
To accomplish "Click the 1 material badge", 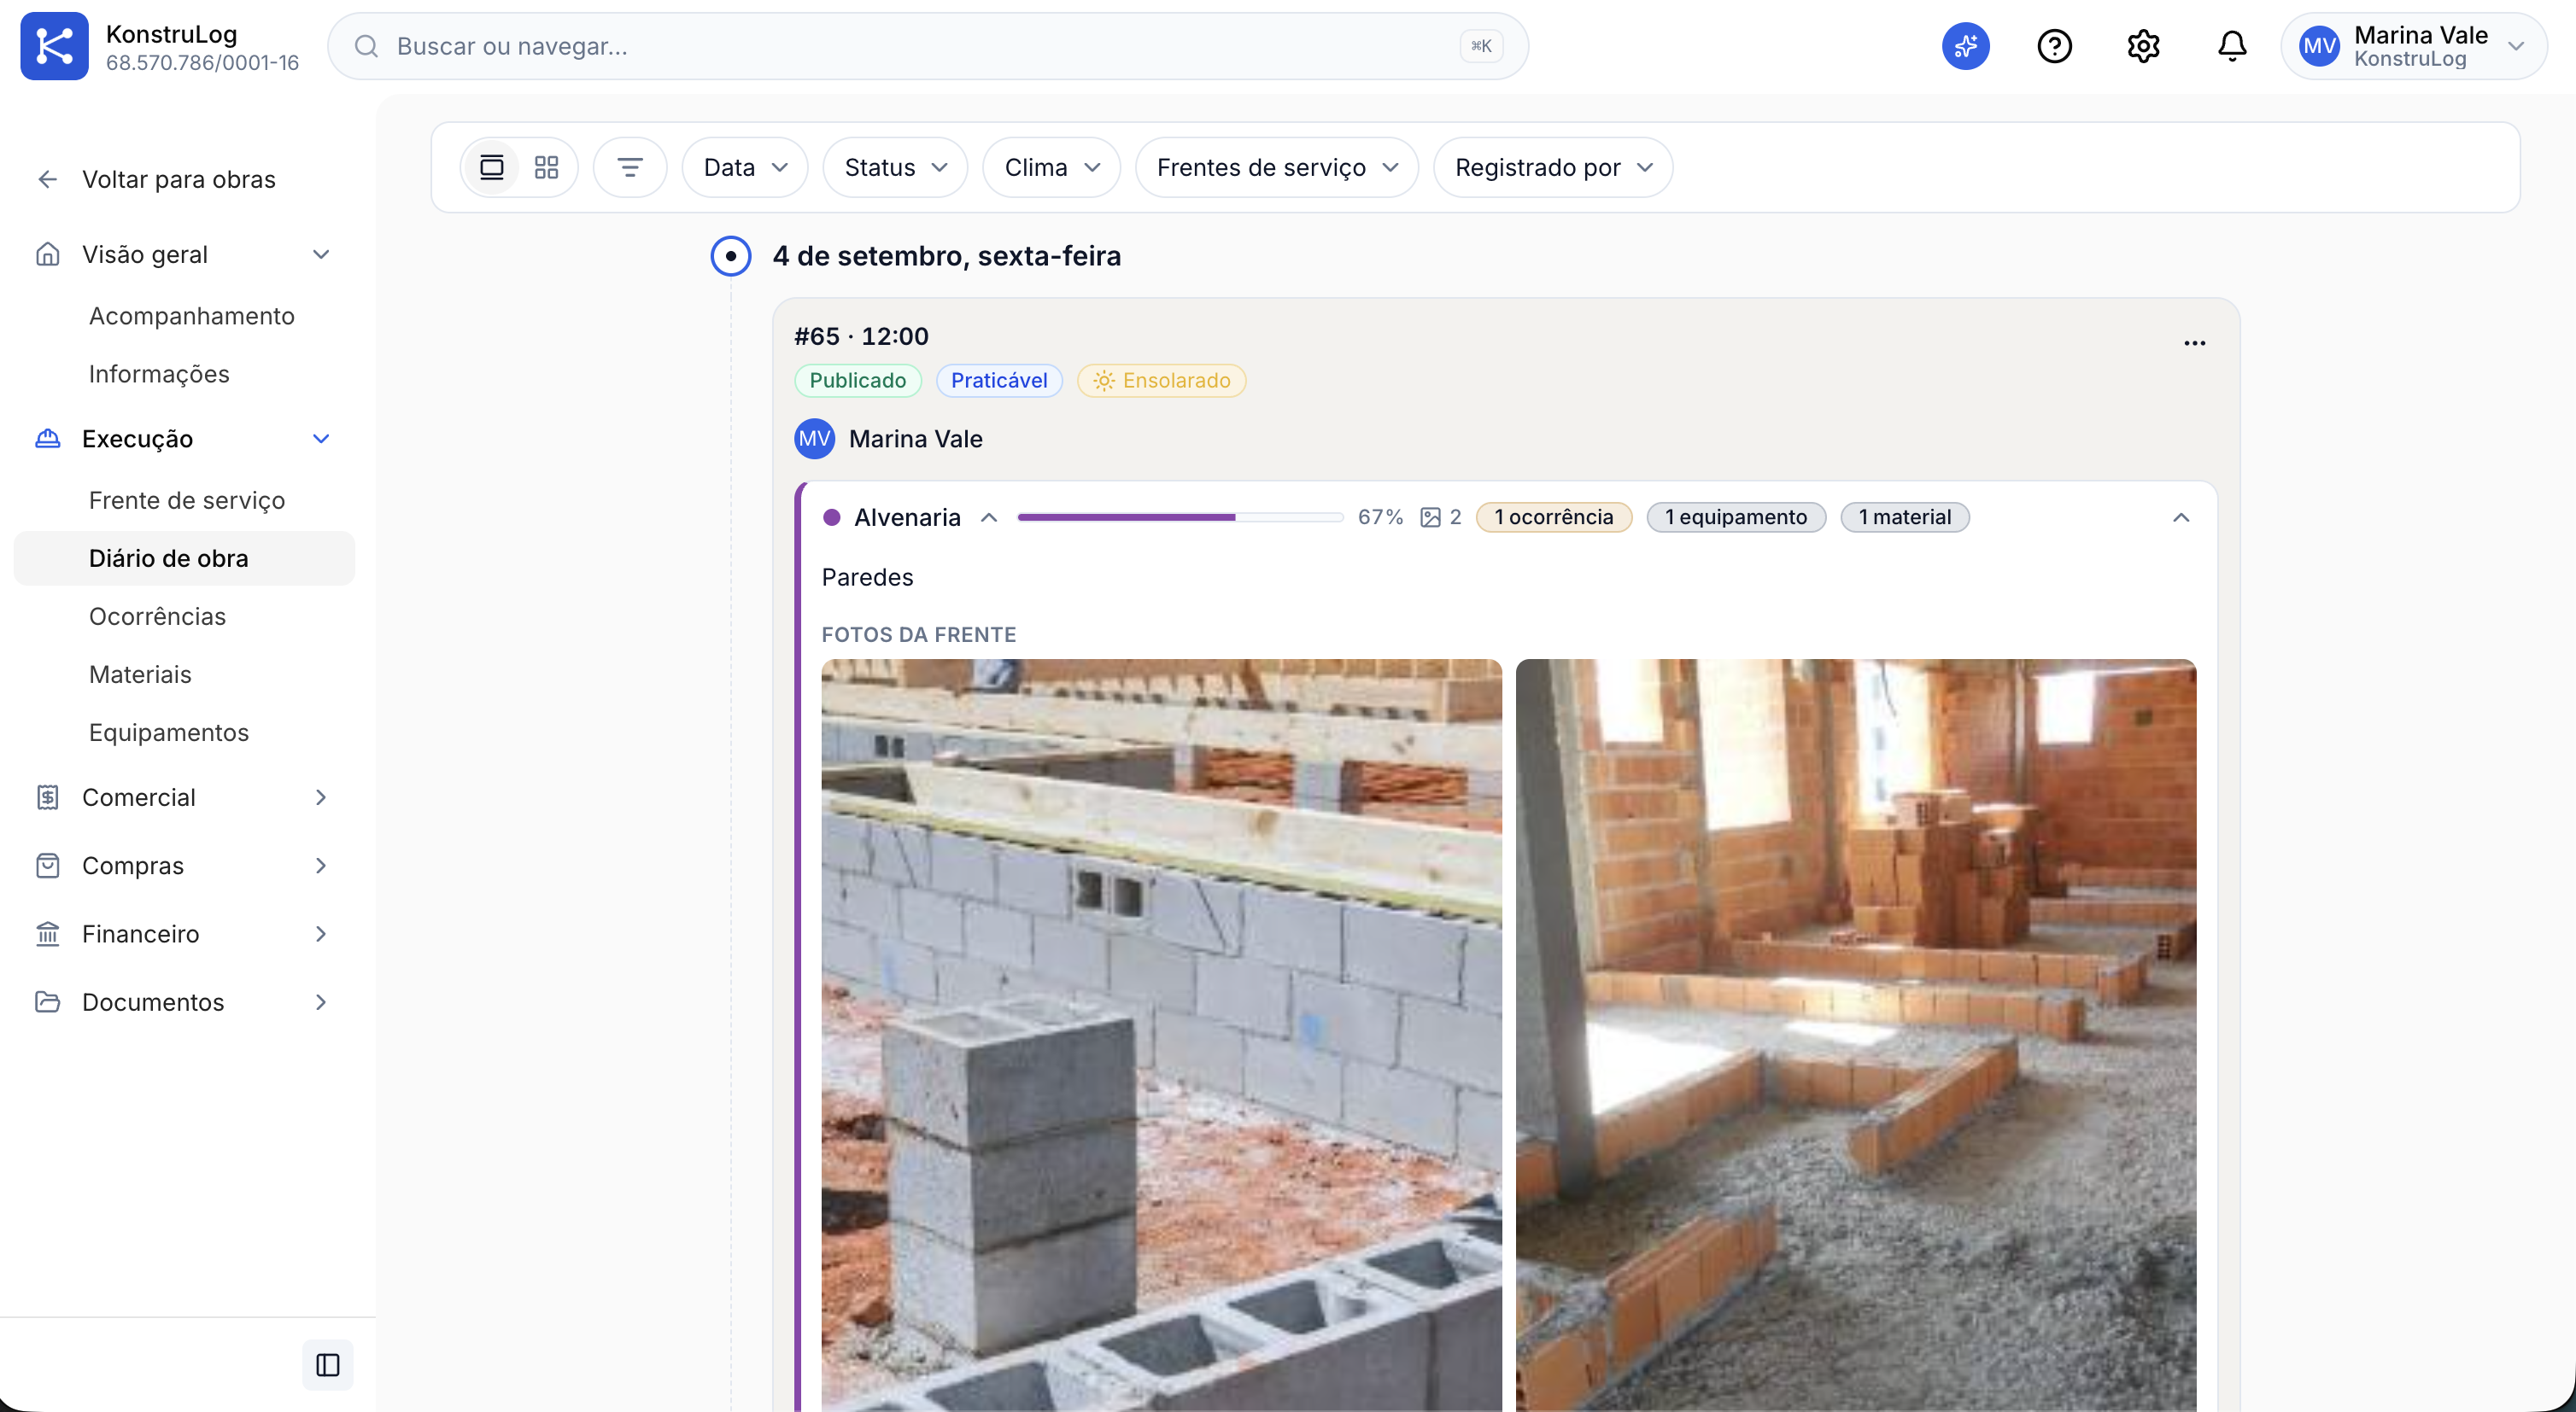I will point(1904,516).
